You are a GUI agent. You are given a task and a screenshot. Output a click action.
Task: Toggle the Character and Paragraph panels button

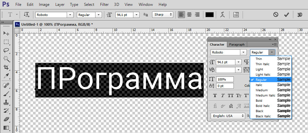[x=236, y=15]
